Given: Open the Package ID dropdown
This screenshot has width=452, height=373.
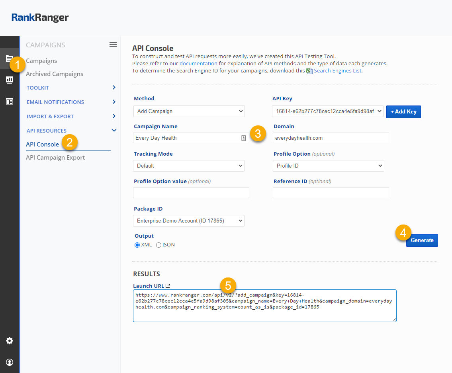Looking at the screenshot, I should (x=188, y=221).
